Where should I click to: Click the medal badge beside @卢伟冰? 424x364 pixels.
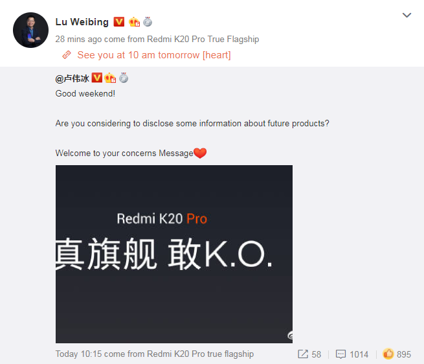tap(124, 78)
